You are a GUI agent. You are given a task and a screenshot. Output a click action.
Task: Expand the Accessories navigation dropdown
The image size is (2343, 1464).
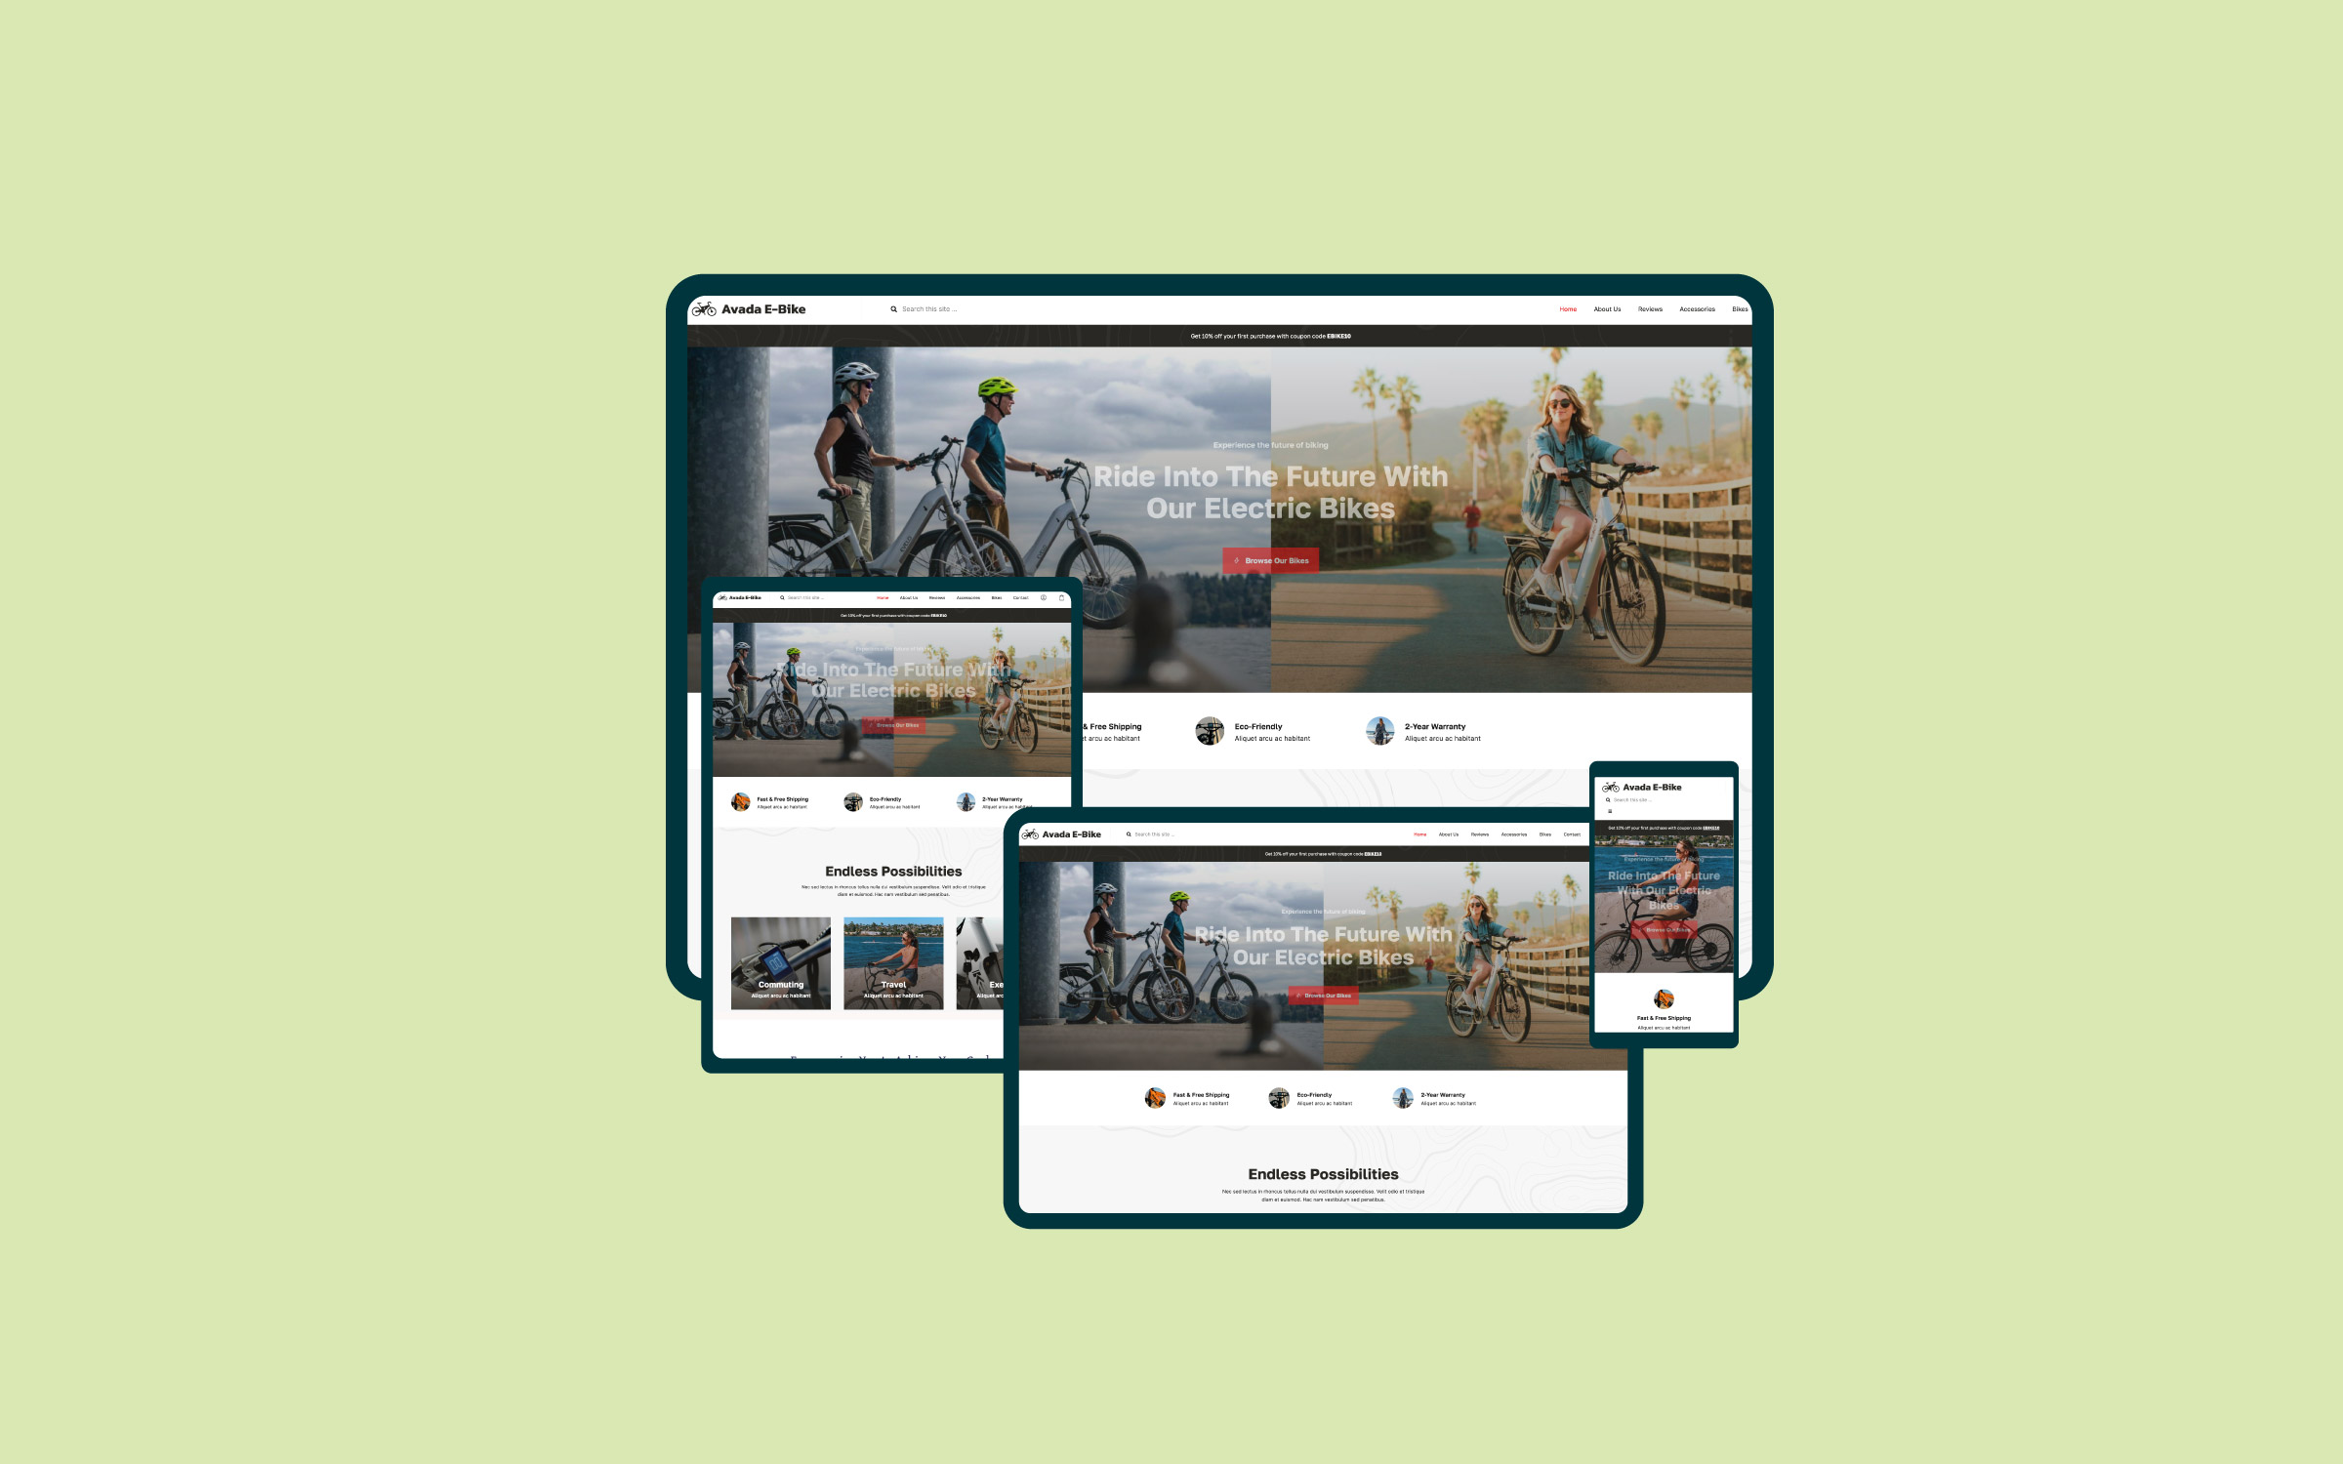1697,308
